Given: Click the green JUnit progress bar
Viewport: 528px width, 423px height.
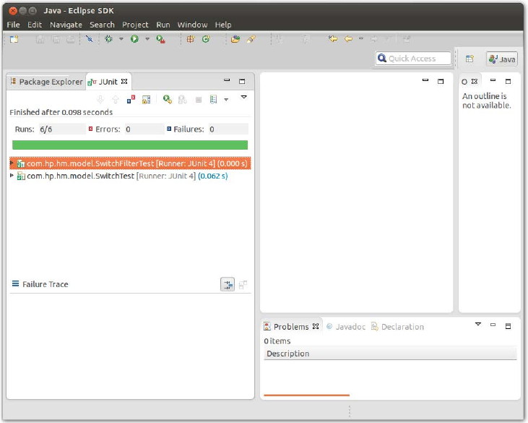Looking at the screenshot, I should [x=130, y=145].
